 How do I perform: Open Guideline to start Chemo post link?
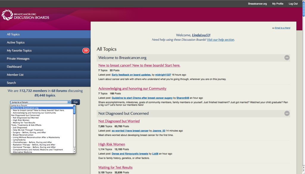tap(142, 98)
